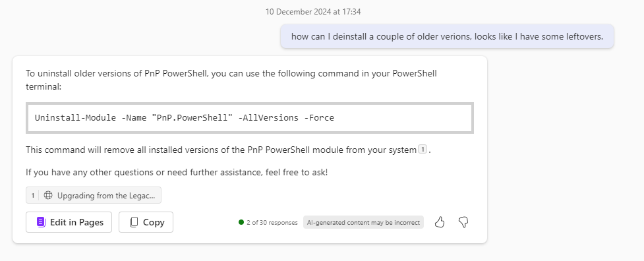Click the user message about older versions
Viewport: 644px width, 261px height.
click(448, 36)
